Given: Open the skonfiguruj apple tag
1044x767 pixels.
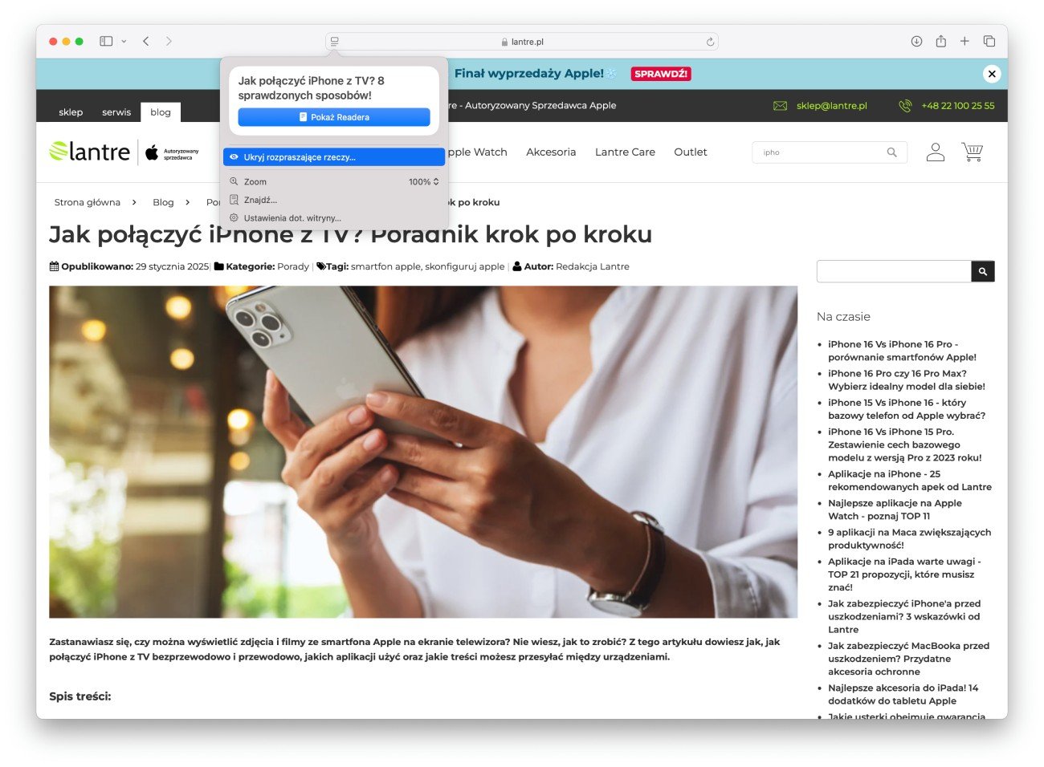Looking at the screenshot, I should (465, 266).
